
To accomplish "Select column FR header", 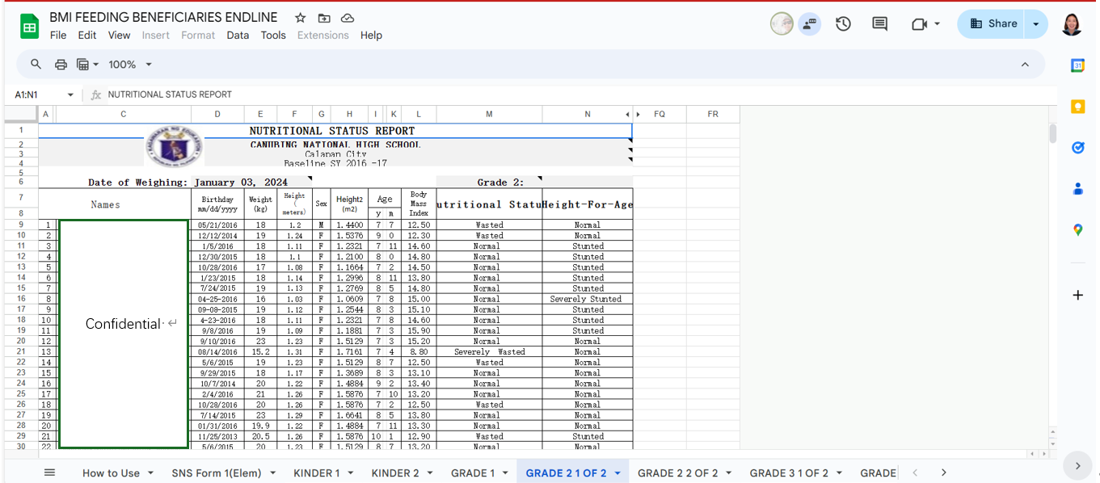I will click(713, 115).
